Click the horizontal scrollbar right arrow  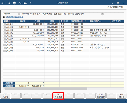[x=123, y=89]
